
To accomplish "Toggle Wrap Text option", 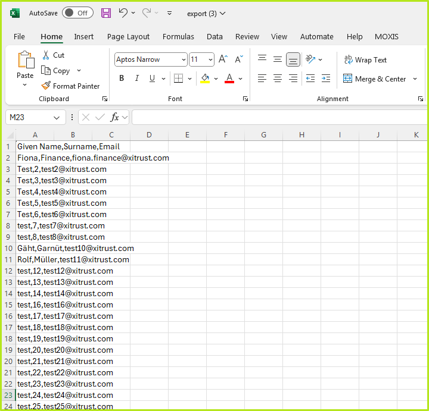I will (x=365, y=60).
